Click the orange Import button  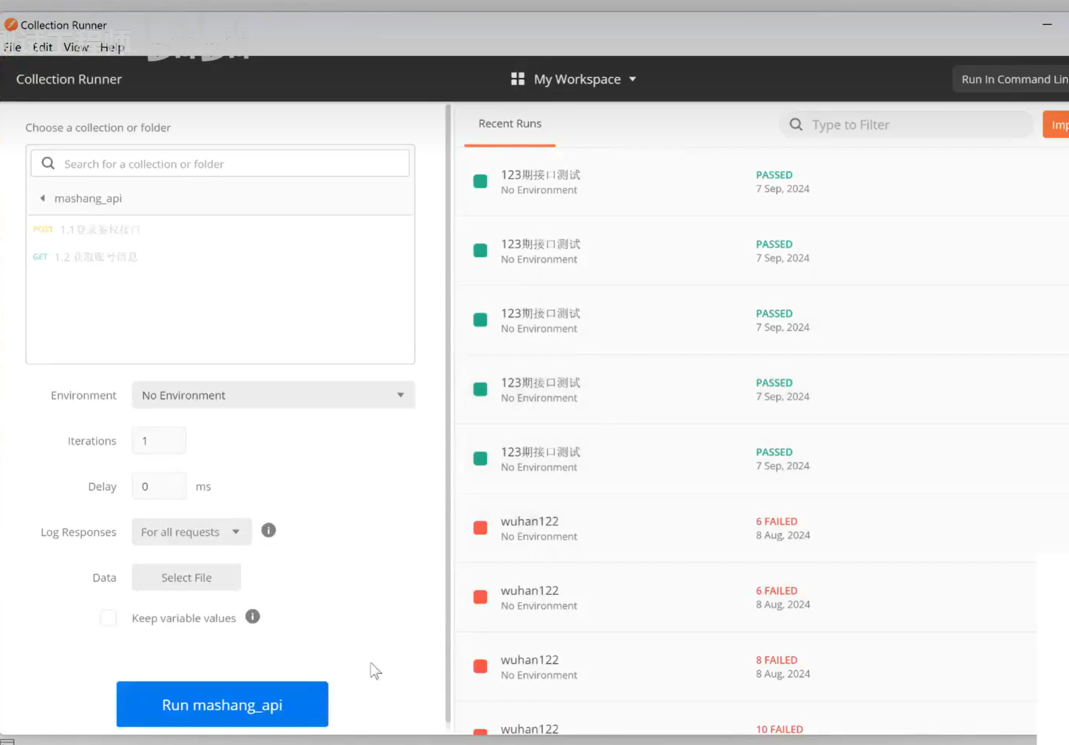(x=1056, y=125)
